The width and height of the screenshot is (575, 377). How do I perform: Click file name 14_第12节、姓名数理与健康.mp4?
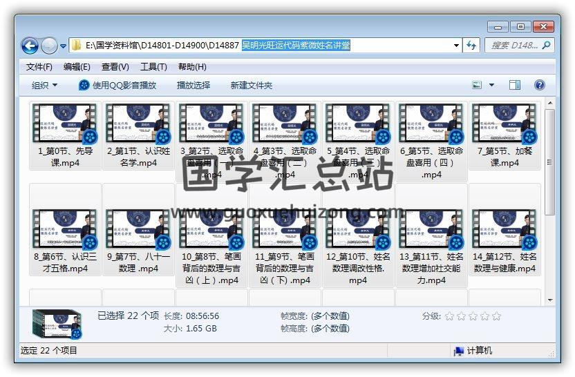(505, 262)
